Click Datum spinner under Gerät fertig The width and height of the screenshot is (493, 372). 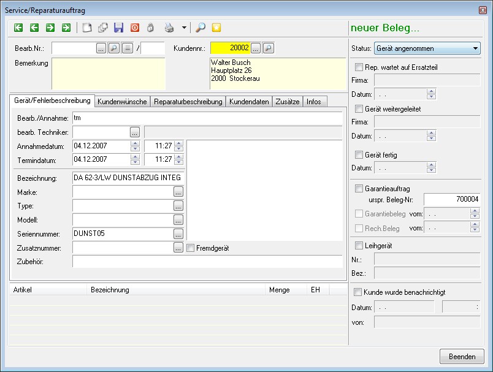(432, 168)
